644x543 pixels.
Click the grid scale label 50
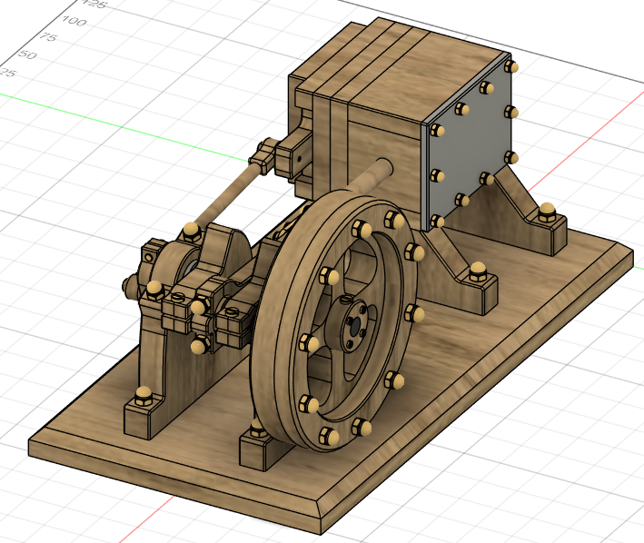27,55
